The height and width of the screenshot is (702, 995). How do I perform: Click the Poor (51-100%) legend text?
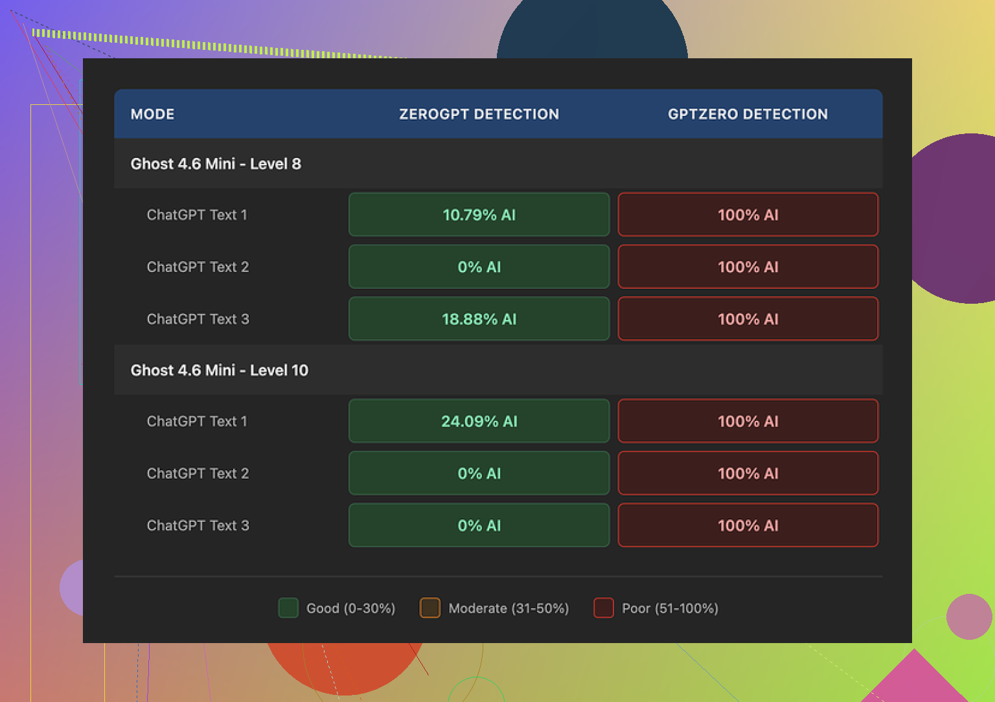coord(670,609)
